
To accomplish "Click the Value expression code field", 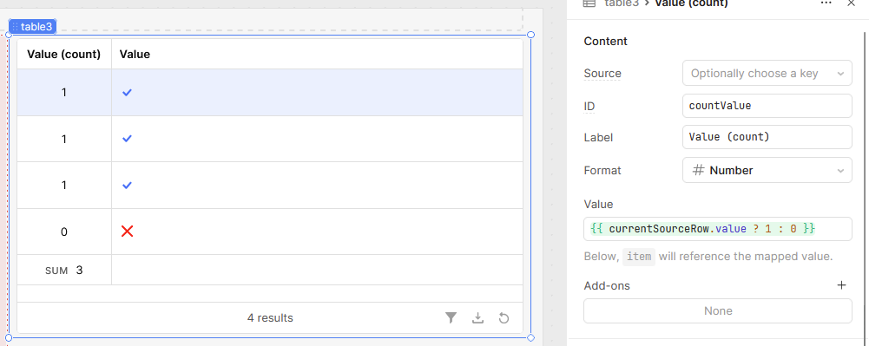I will pyautogui.click(x=718, y=229).
